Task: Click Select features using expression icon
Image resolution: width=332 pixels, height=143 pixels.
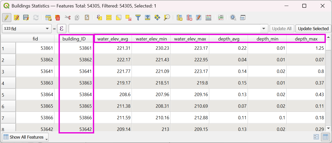Action: point(99,18)
